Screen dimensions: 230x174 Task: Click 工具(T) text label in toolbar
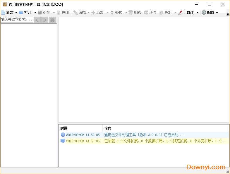pos(189,13)
